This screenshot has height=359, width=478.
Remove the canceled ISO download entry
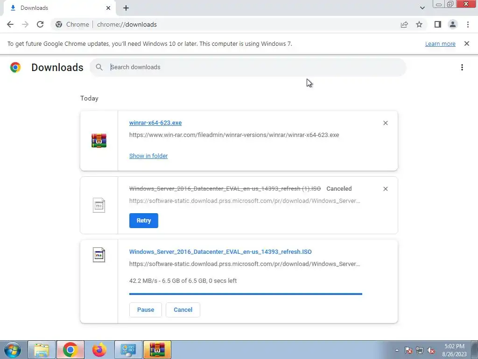[385, 189]
